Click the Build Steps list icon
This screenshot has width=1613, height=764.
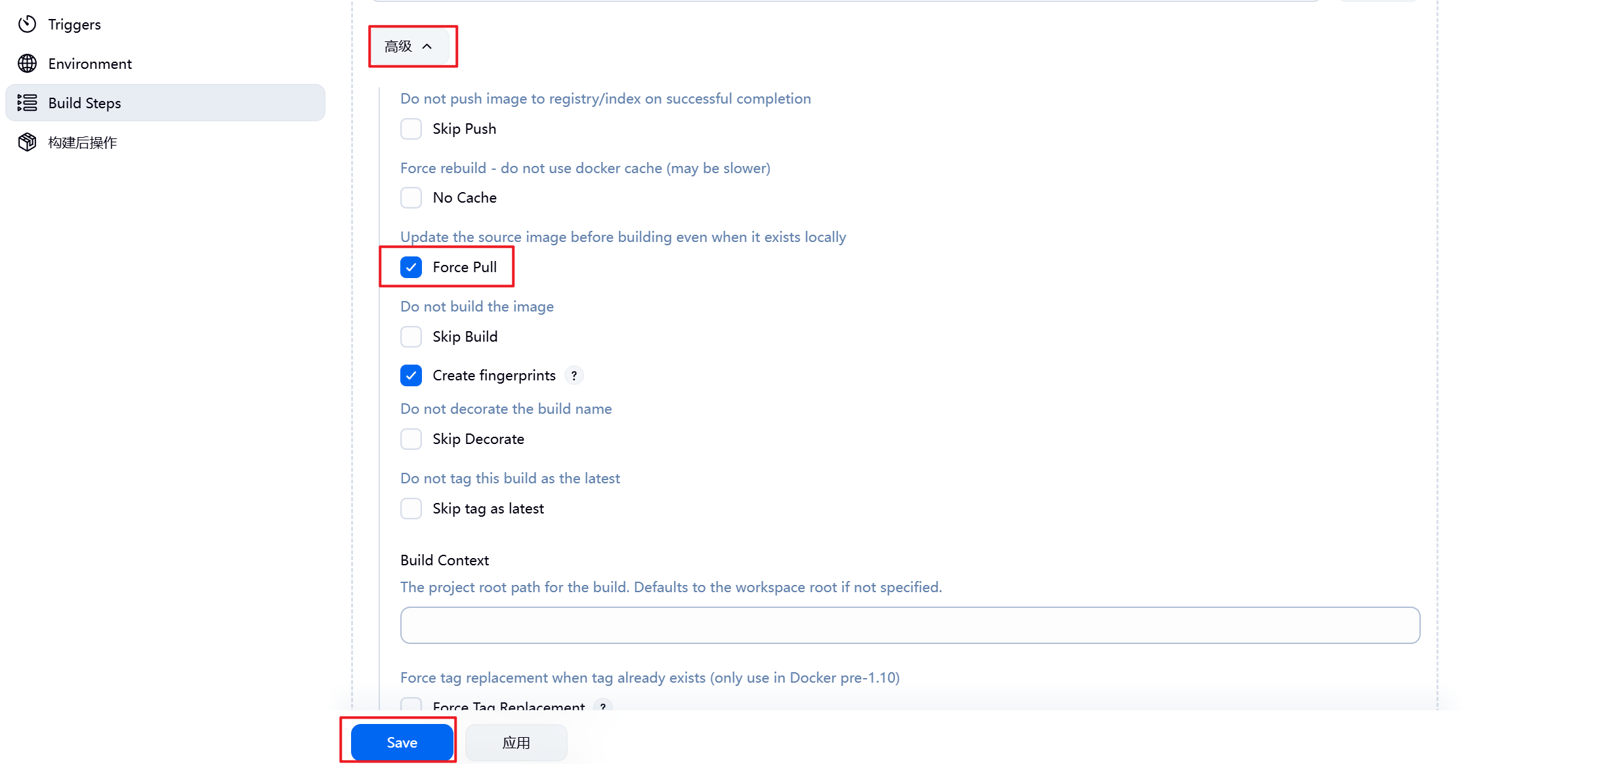[x=27, y=103]
